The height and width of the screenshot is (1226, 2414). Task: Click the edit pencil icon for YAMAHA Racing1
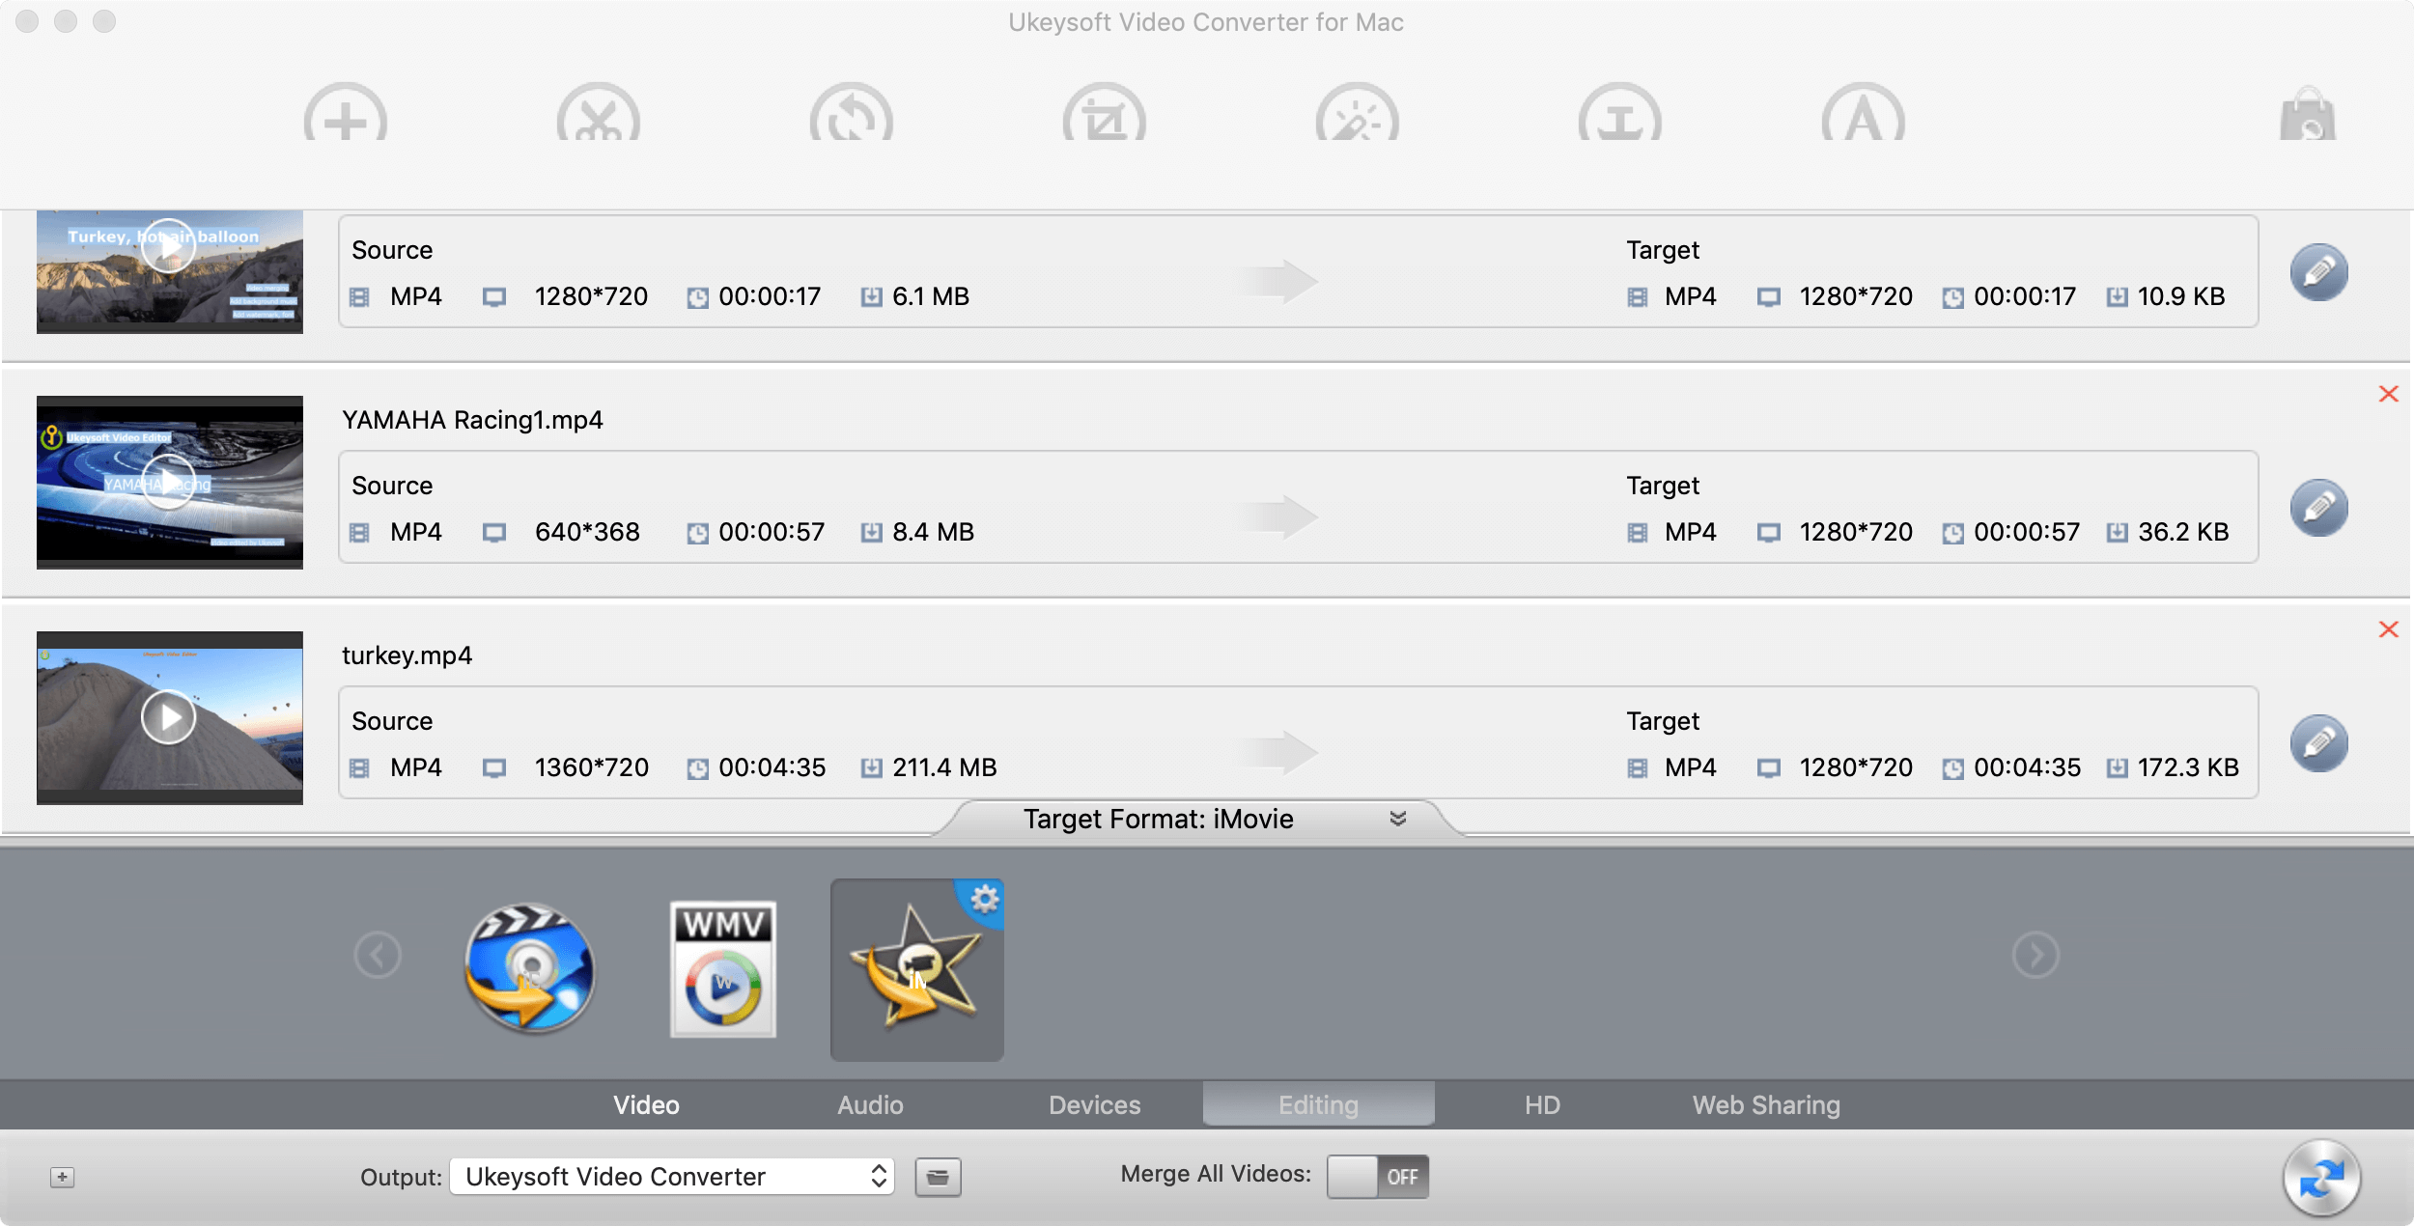coord(2318,505)
